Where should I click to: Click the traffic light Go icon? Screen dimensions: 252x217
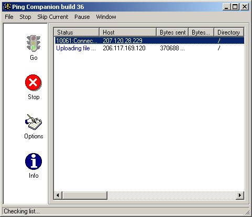(34, 44)
